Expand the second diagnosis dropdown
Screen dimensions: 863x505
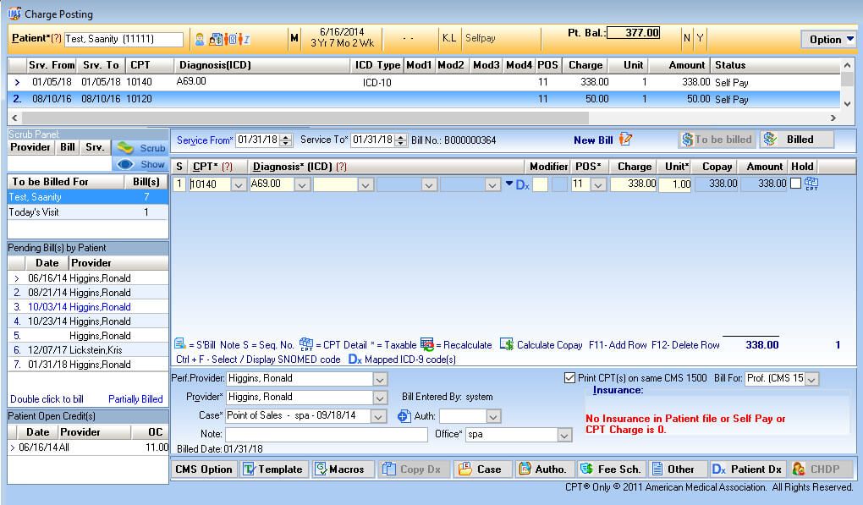[x=366, y=185]
